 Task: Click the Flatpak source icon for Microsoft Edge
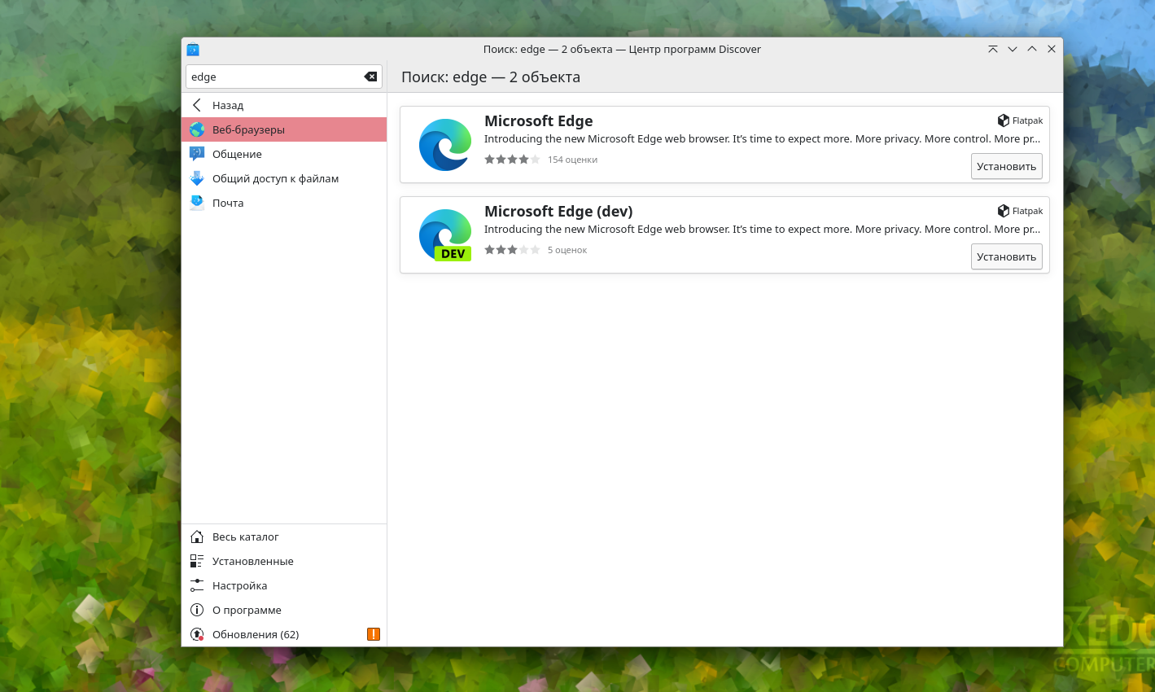point(1004,120)
